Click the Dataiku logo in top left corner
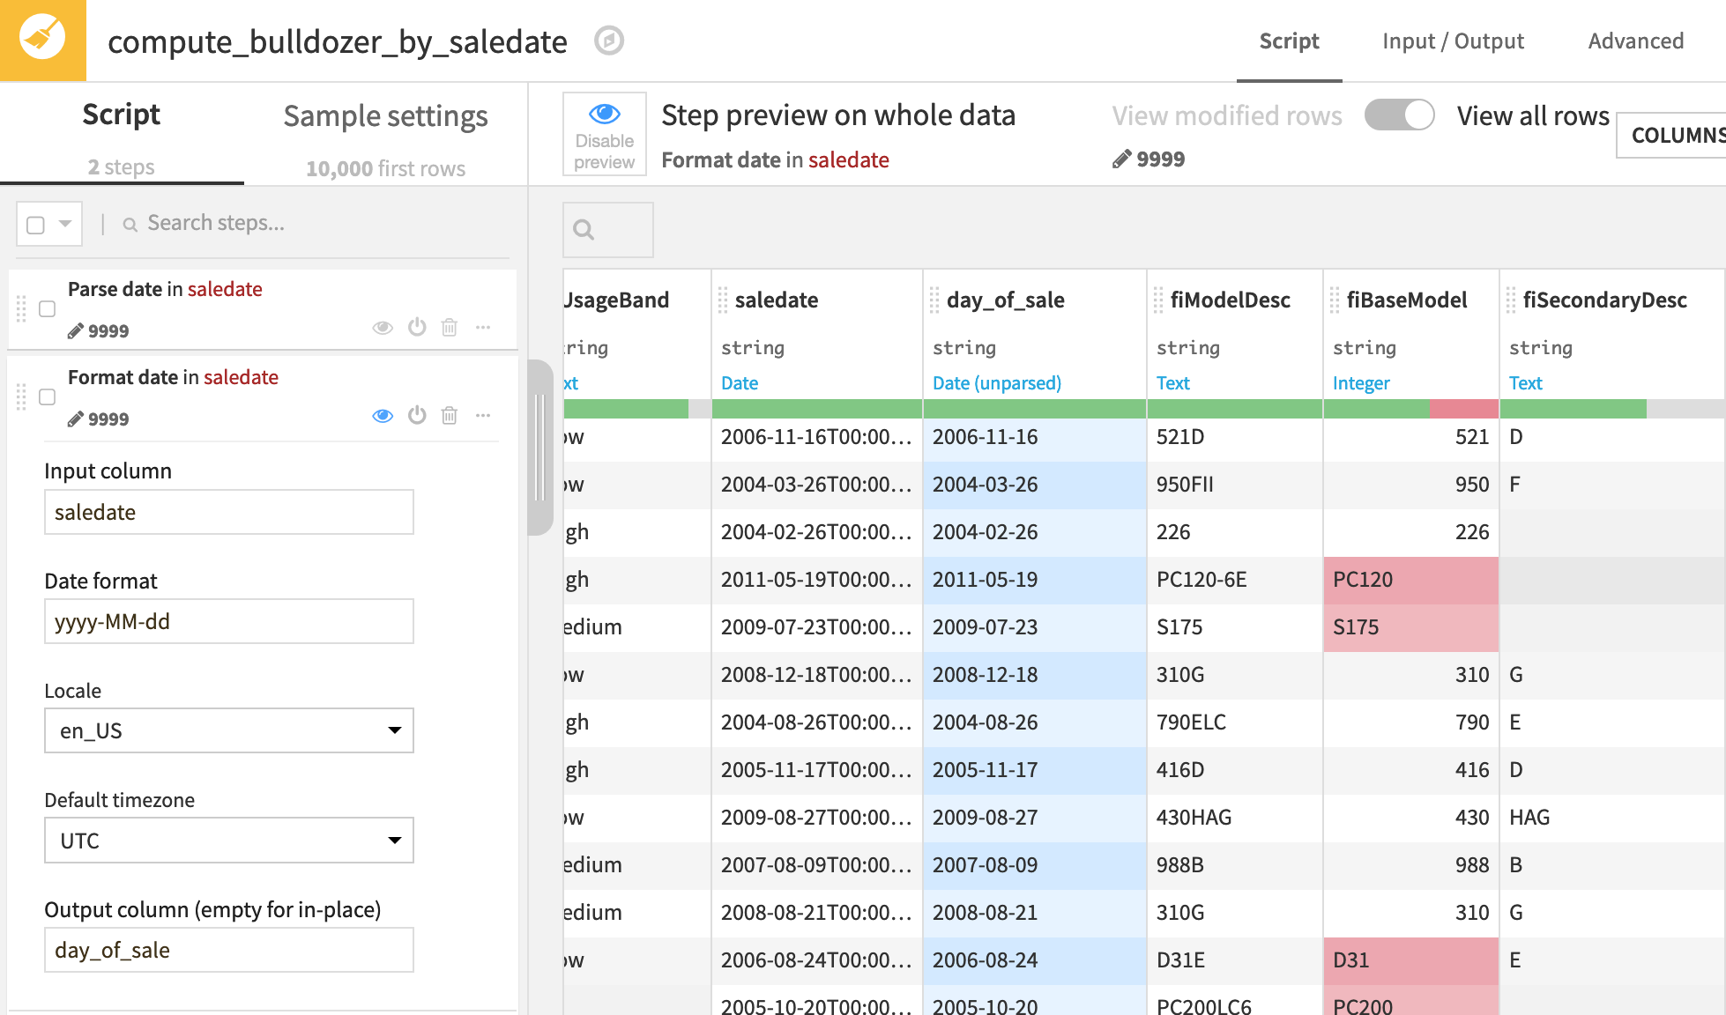The image size is (1726, 1015). coord(42,40)
